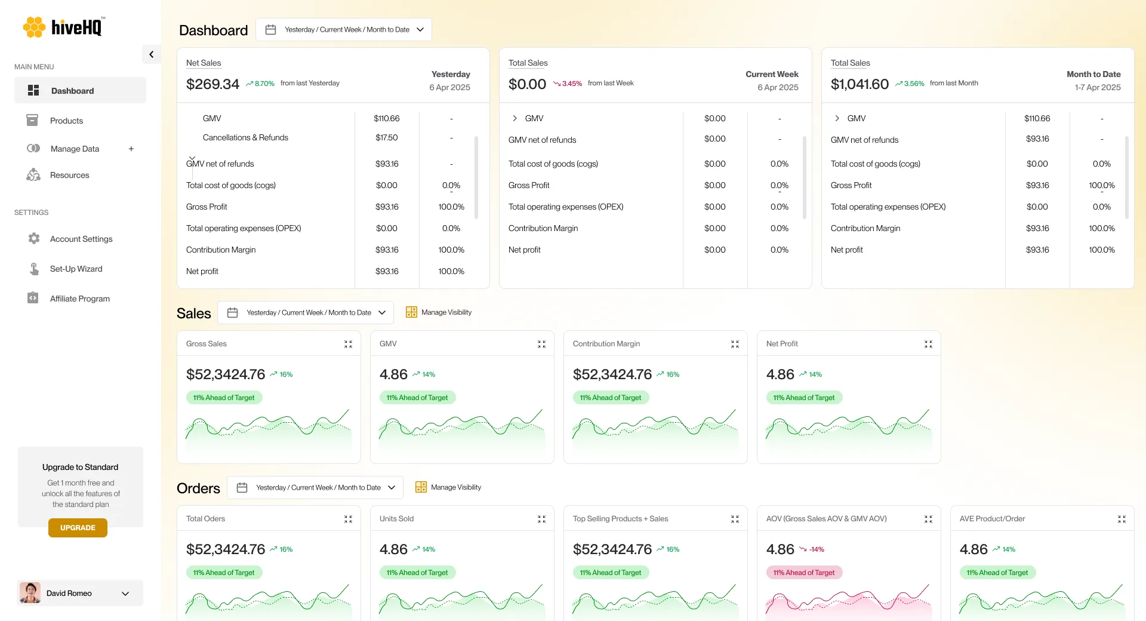This screenshot has width=1146, height=621.
Task: Select Manage Data from the main menu
Action: pyautogui.click(x=75, y=149)
